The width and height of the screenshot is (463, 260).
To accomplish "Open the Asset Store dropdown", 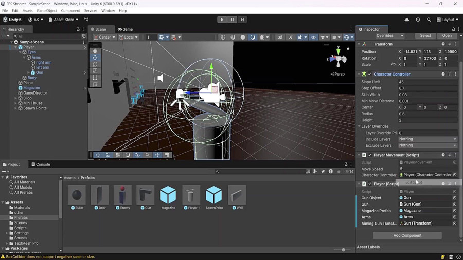I will 63,20.
